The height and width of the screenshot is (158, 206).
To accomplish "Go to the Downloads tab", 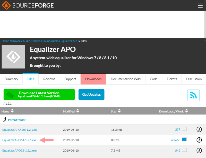I will tap(93, 79).
